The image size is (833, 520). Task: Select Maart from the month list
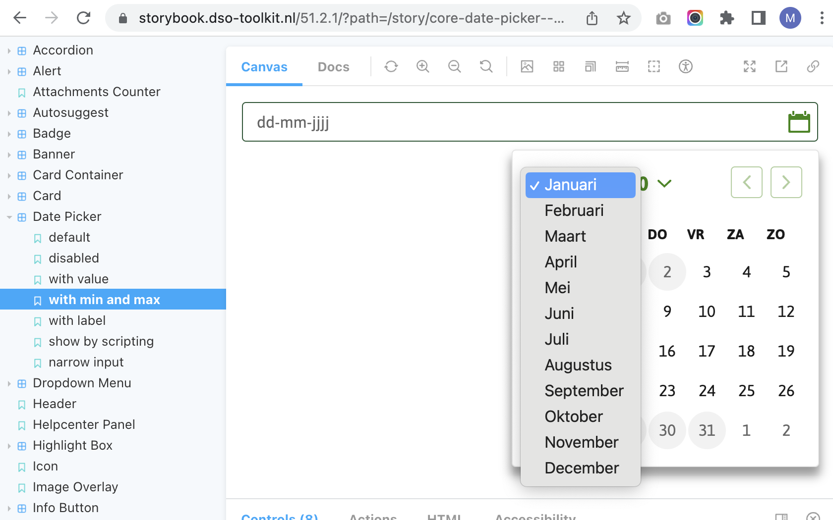coord(565,236)
